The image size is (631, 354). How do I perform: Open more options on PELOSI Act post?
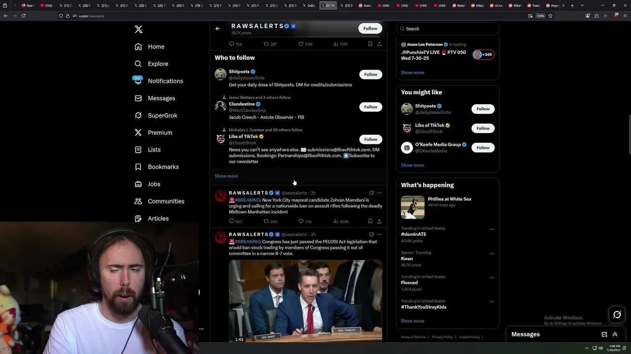click(379, 235)
